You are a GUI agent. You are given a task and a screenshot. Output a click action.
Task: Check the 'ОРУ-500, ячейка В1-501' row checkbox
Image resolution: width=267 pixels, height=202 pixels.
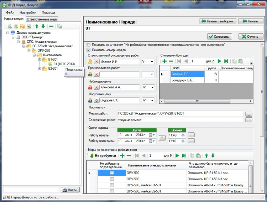(112, 185)
